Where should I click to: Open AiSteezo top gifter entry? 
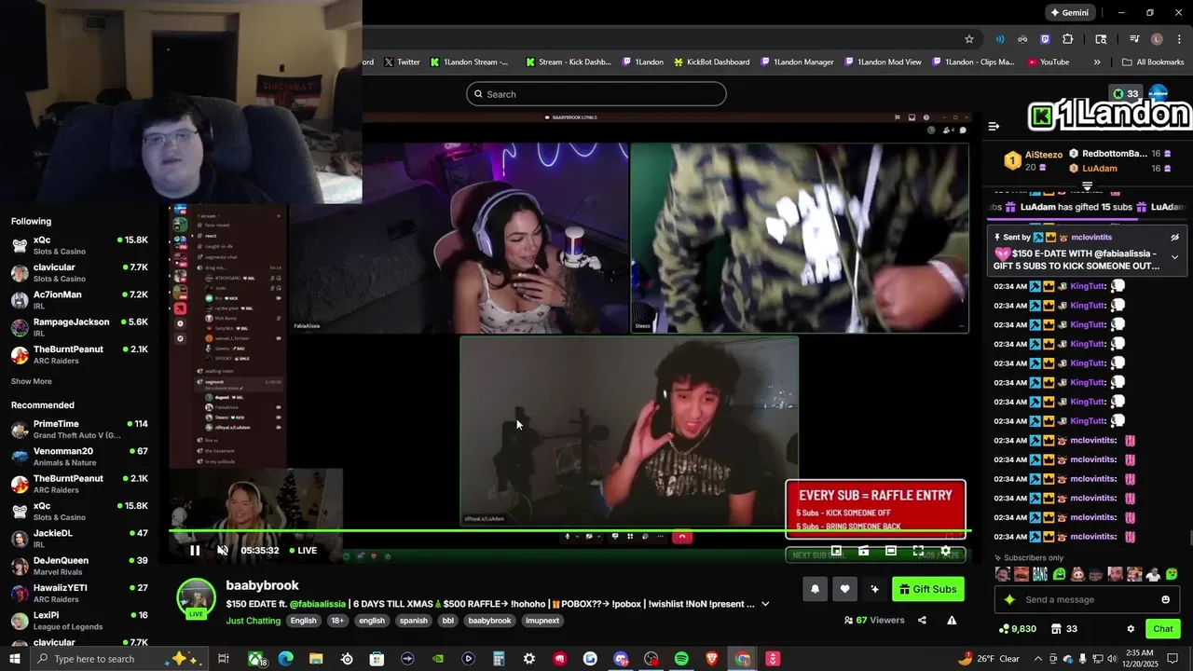coord(1034,160)
